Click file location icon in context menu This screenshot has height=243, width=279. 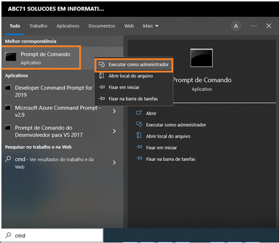pos(102,76)
